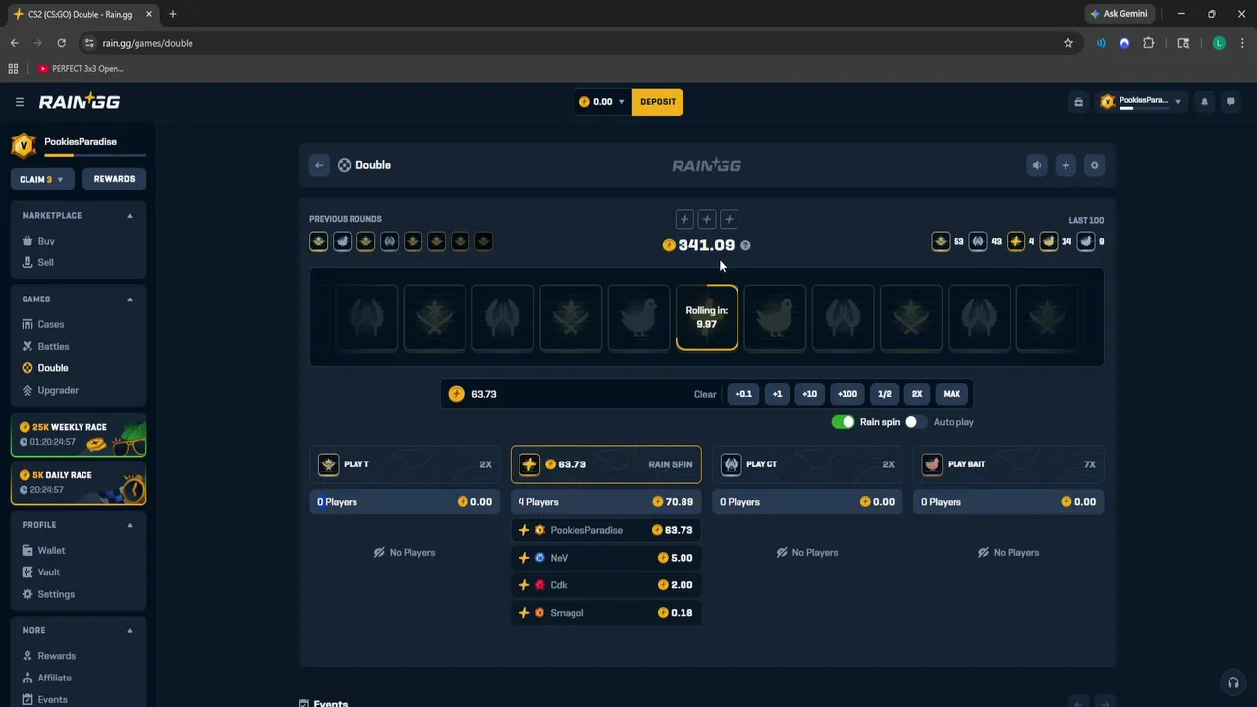
Task: Set bet to MAX
Action: pyautogui.click(x=952, y=394)
